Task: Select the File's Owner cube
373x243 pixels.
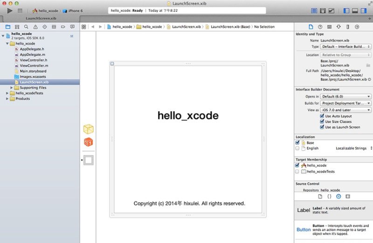Action: point(89,129)
